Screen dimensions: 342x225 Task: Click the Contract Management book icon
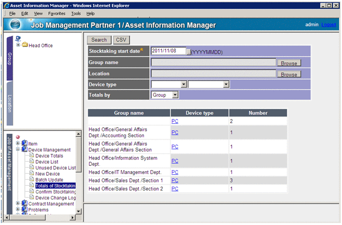click(x=24, y=204)
